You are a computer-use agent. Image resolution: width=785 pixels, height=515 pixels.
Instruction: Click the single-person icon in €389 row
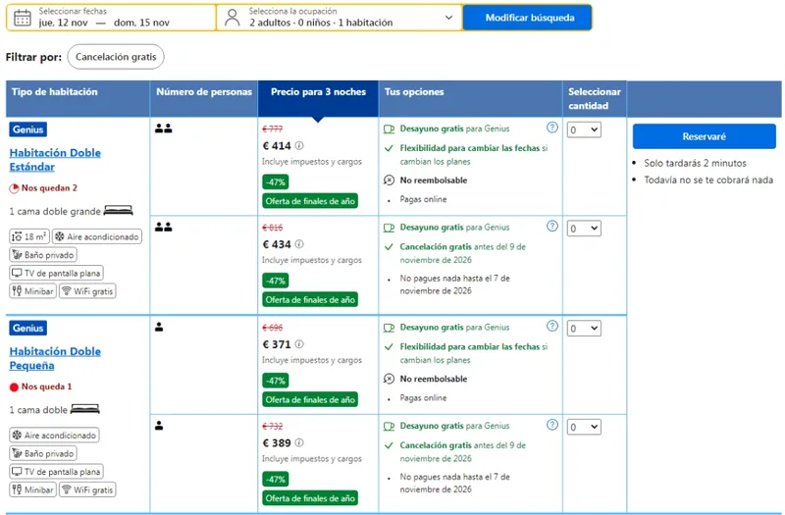(x=159, y=426)
